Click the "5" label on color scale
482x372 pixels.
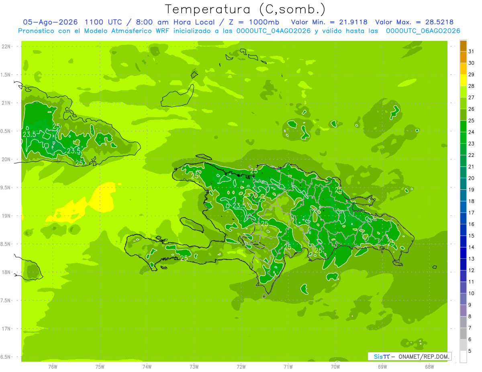[x=470, y=351]
